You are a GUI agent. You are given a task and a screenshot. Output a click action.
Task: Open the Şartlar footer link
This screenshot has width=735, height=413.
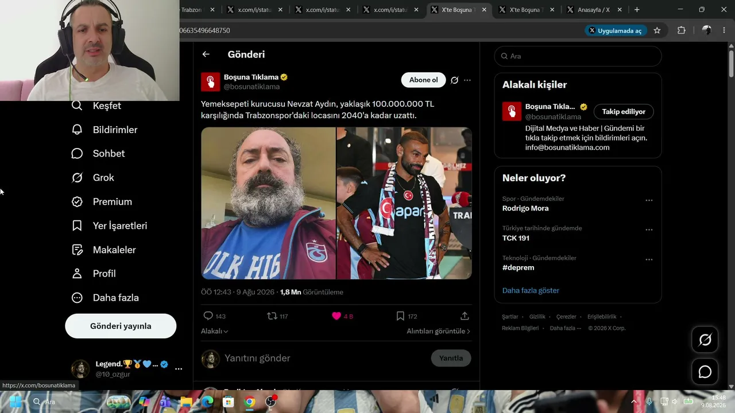(x=510, y=317)
